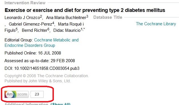This screenshot has width=179, height=105.
Task: Click the grey 'score' label on Altmetric badge
Action: click(22, 94)
